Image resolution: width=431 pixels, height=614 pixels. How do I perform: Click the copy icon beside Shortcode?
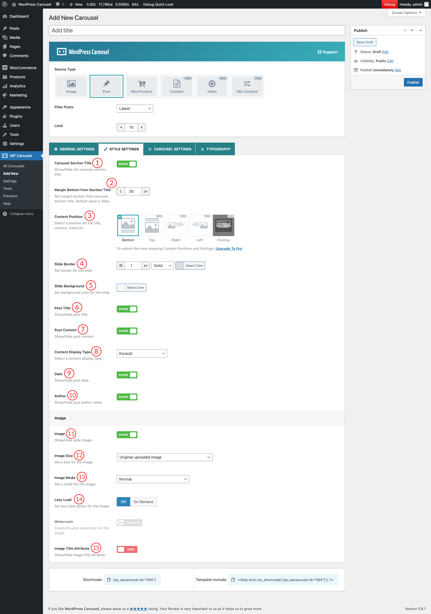[x=109, y=580]
